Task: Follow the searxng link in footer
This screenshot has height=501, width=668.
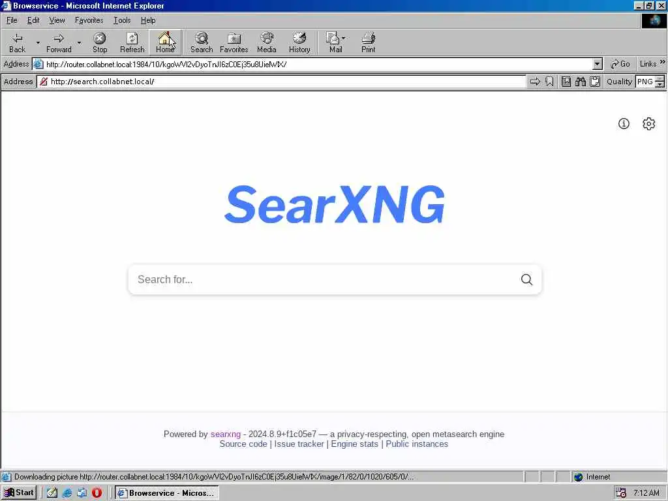Action: (x=225, y=434)
